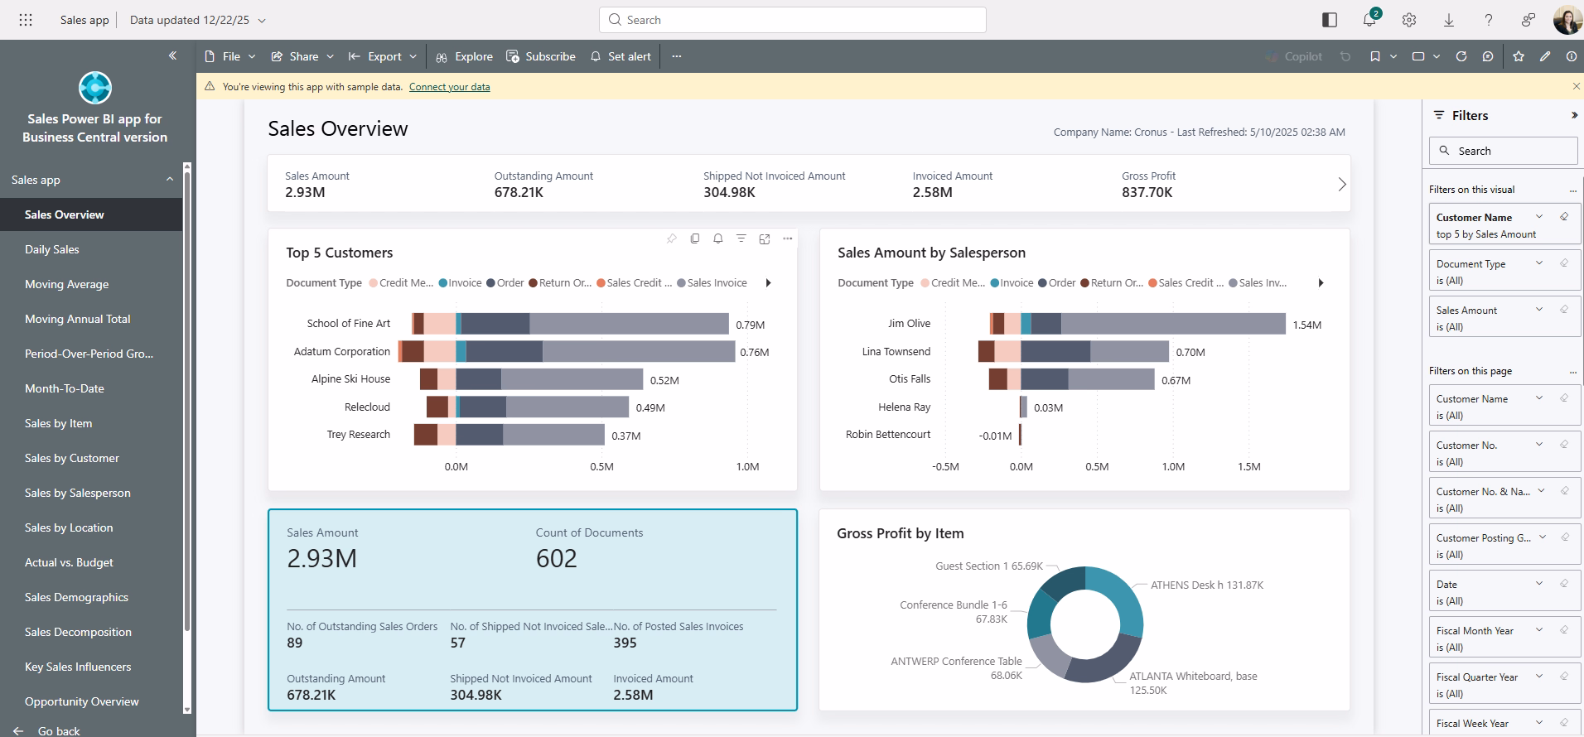
Task: Open the Share menu
Action: click(x=302, y=56)
